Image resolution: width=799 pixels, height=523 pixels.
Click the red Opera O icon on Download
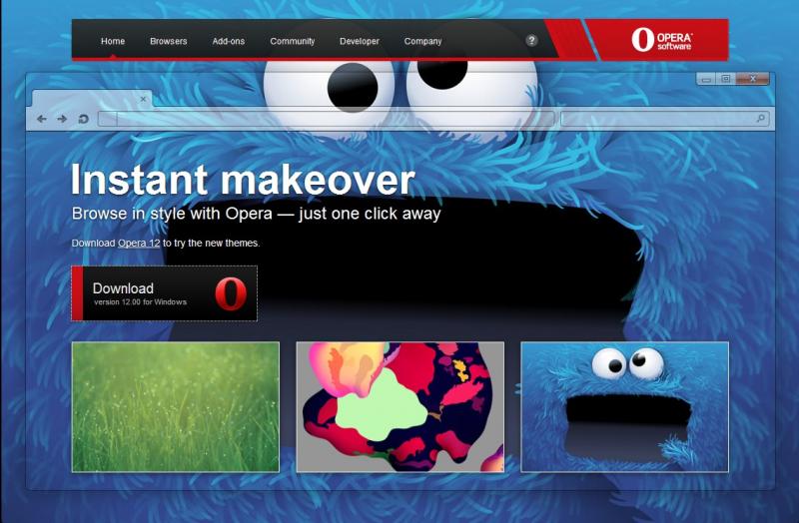(231, 293)
